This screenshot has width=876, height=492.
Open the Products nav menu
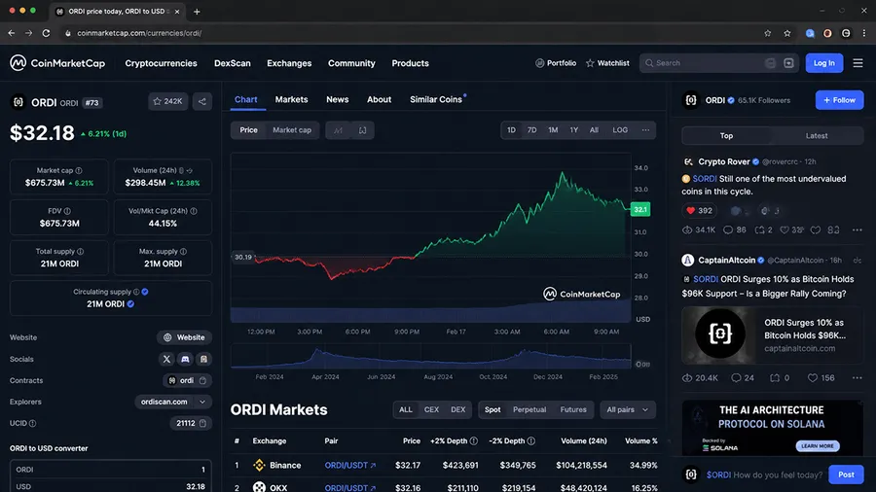point(410,63)
